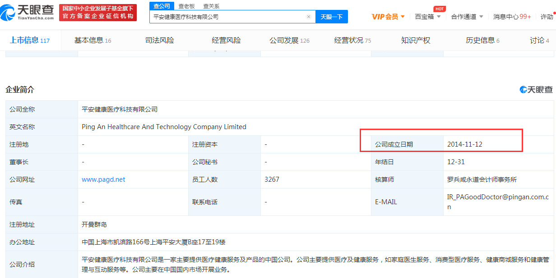This screenshot has height=278, width=556.
Task: Open the VIP会员 dropdown menu
Action: coord(388,17)
